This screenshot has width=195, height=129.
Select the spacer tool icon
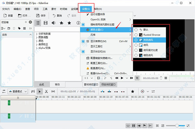[x=53, y=91]
